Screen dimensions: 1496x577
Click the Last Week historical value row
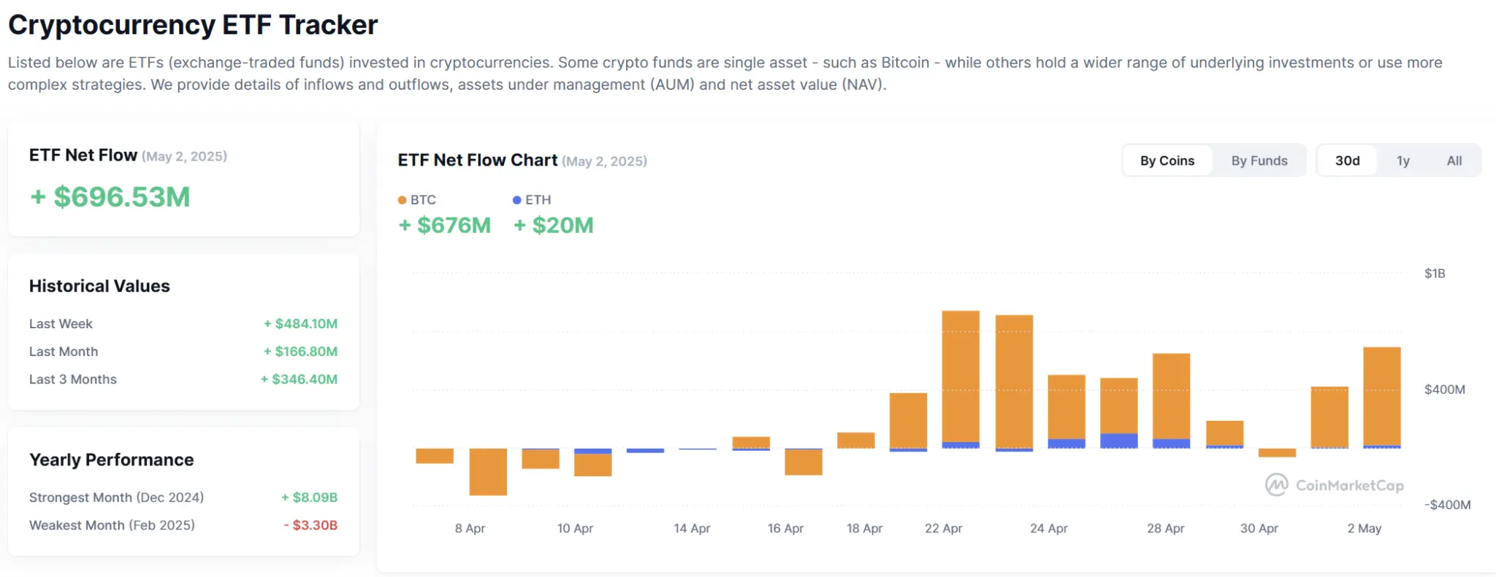(183, 324)
